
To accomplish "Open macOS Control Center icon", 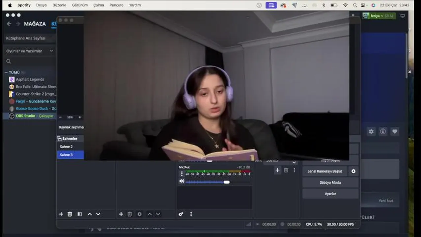I will pyautogui.click(x=364, y=5).
